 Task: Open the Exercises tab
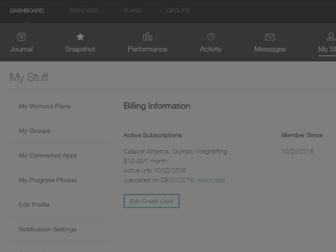point(84,11)
